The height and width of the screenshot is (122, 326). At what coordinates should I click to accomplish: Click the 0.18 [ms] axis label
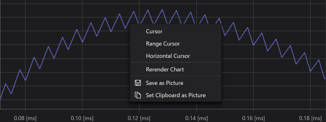(x=311, y=118)
